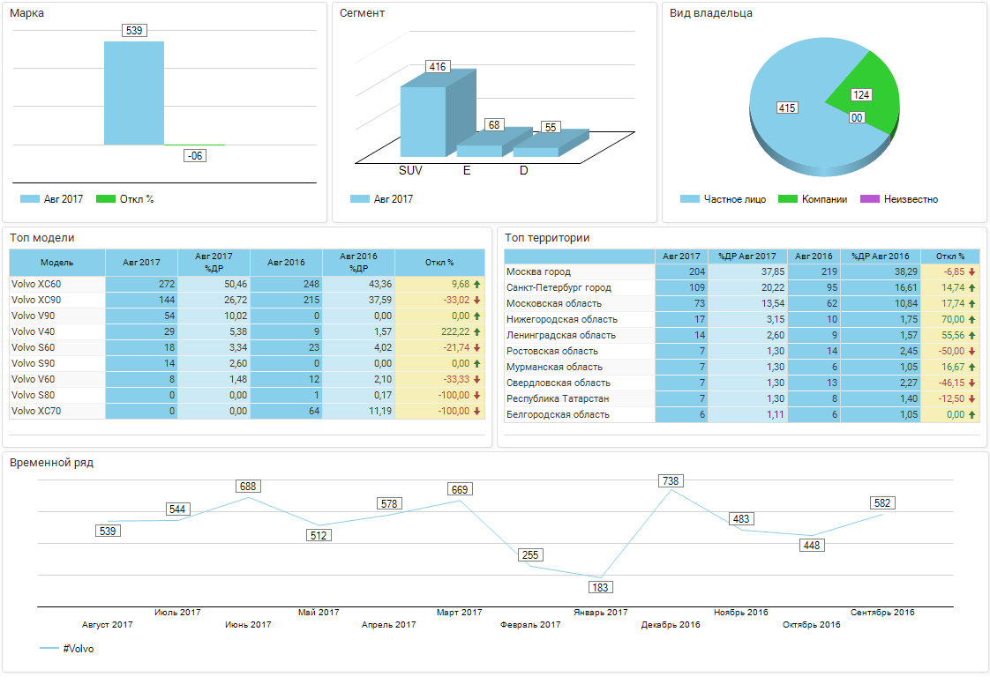
Task: Click the Топ территории panel title
Action: click(547, 238)
